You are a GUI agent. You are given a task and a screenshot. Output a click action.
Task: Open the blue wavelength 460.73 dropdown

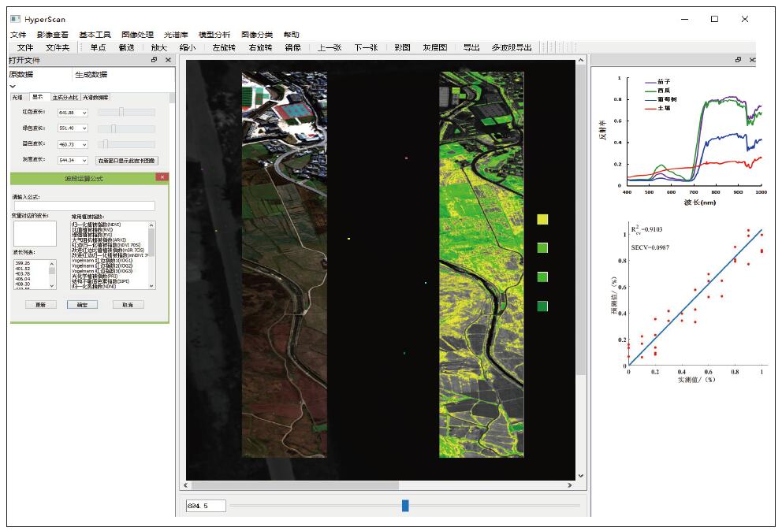[x=84, y=144]
